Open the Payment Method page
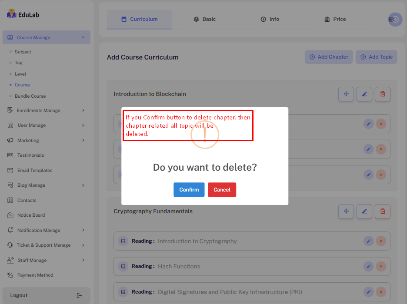 point(35,275)
